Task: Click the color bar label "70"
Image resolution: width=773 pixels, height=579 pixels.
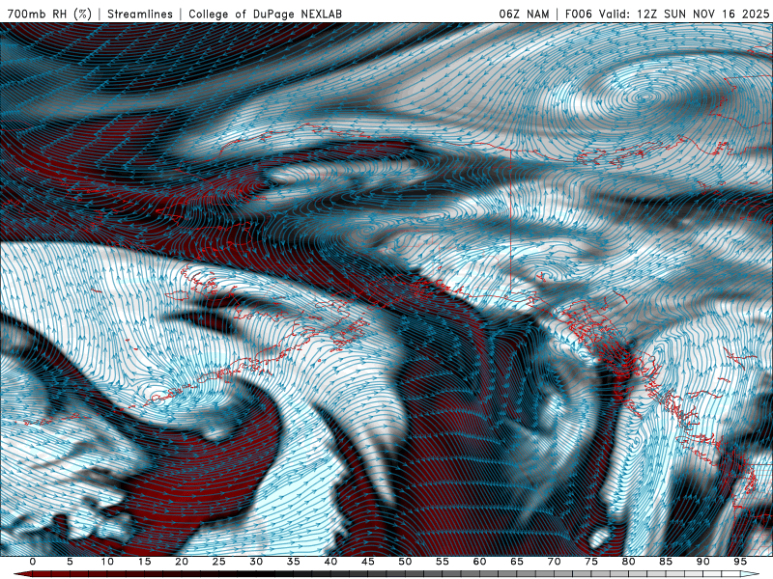Action: click(x=554, y=562)
